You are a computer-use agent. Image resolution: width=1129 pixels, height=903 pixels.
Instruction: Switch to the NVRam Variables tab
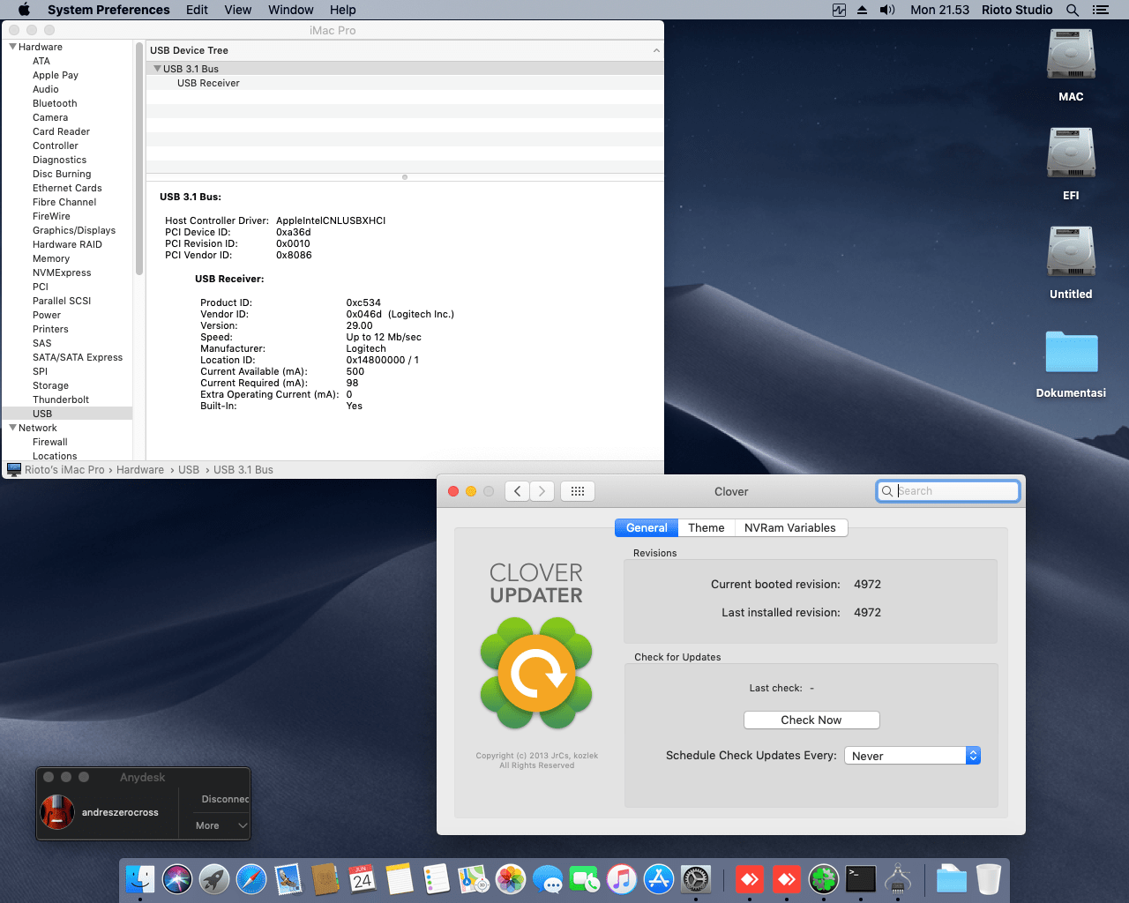point(790,527)
